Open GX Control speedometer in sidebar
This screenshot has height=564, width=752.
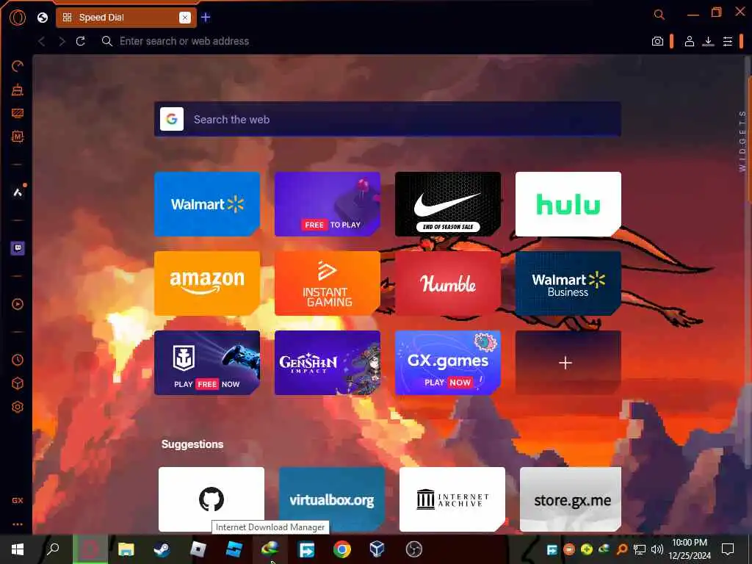point(18,66)
